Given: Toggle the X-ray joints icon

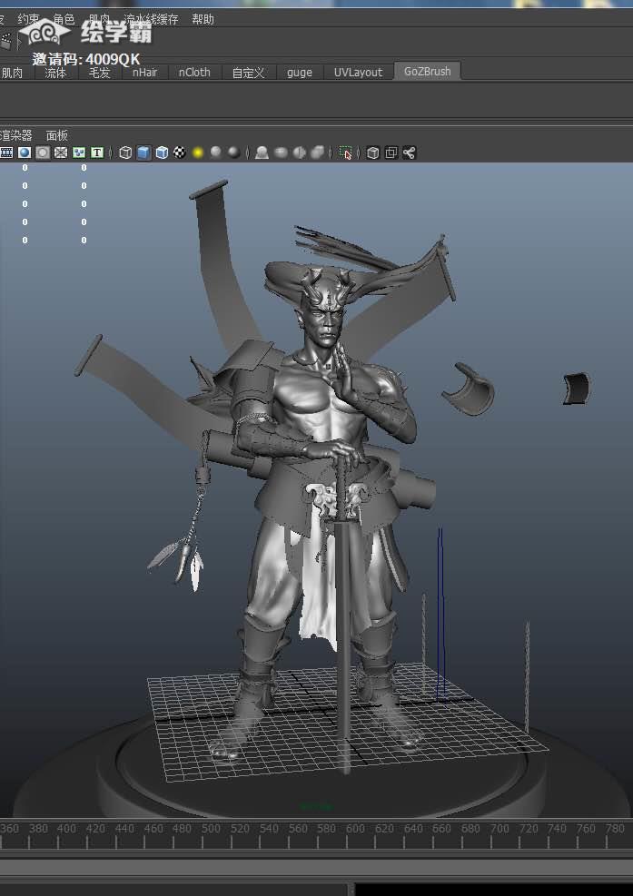Looking at the screenshot, I should (410, 153).
